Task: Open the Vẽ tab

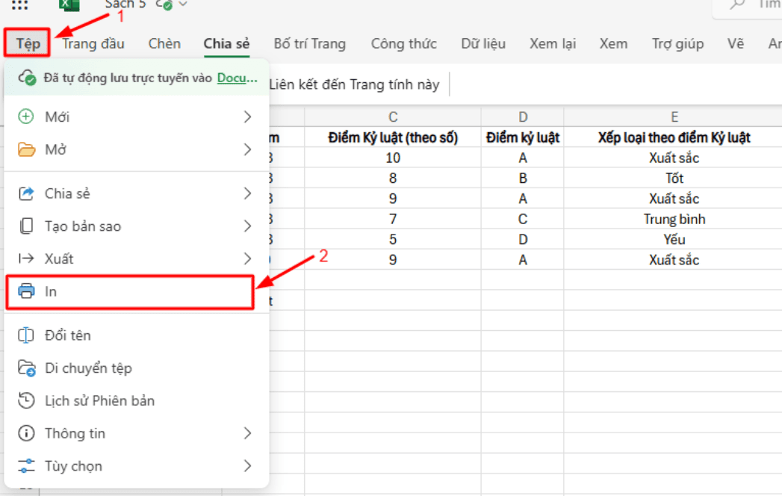Action: click(736, 44)
